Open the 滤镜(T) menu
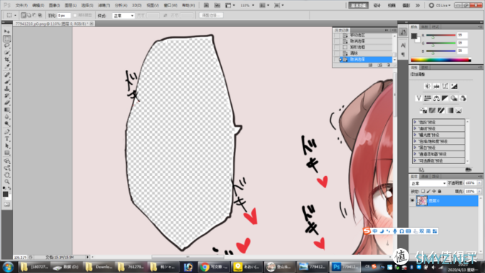This screenshot has width=485, height=273. coord(104,5)
